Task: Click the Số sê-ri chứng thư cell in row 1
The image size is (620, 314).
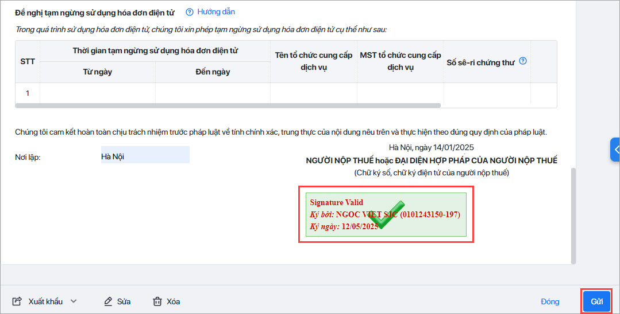Action: click(x=487, y=93)
